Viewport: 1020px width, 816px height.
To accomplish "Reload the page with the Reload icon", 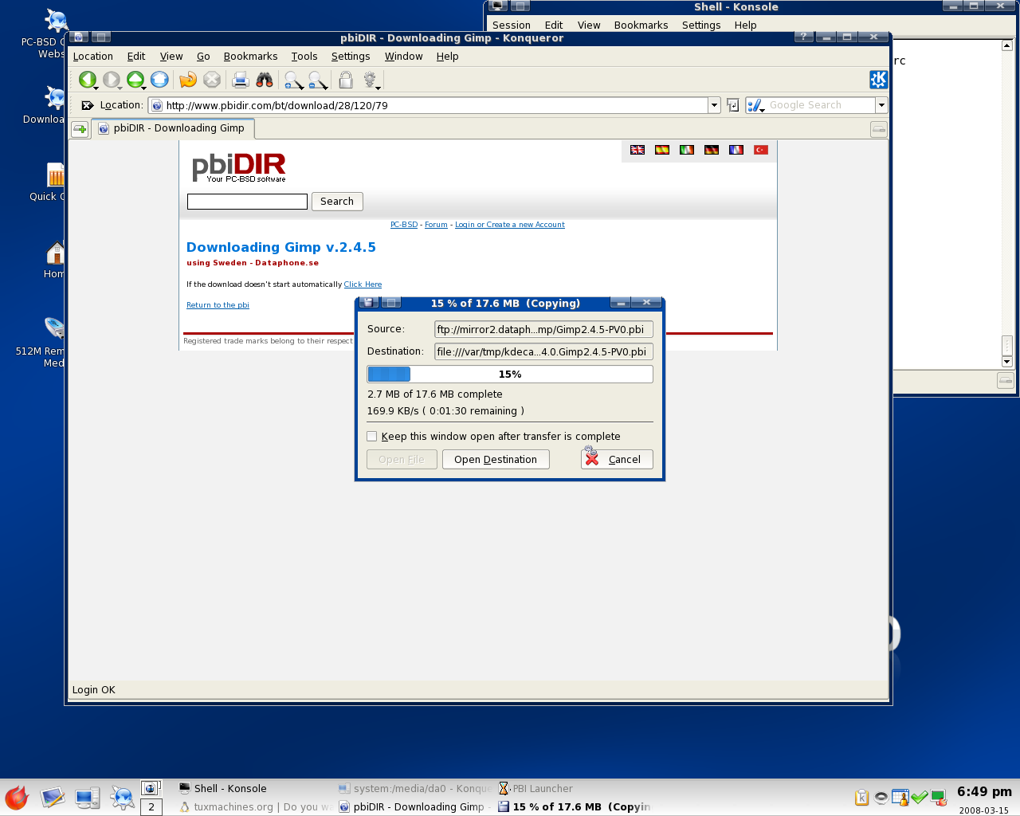I will 188,80.
